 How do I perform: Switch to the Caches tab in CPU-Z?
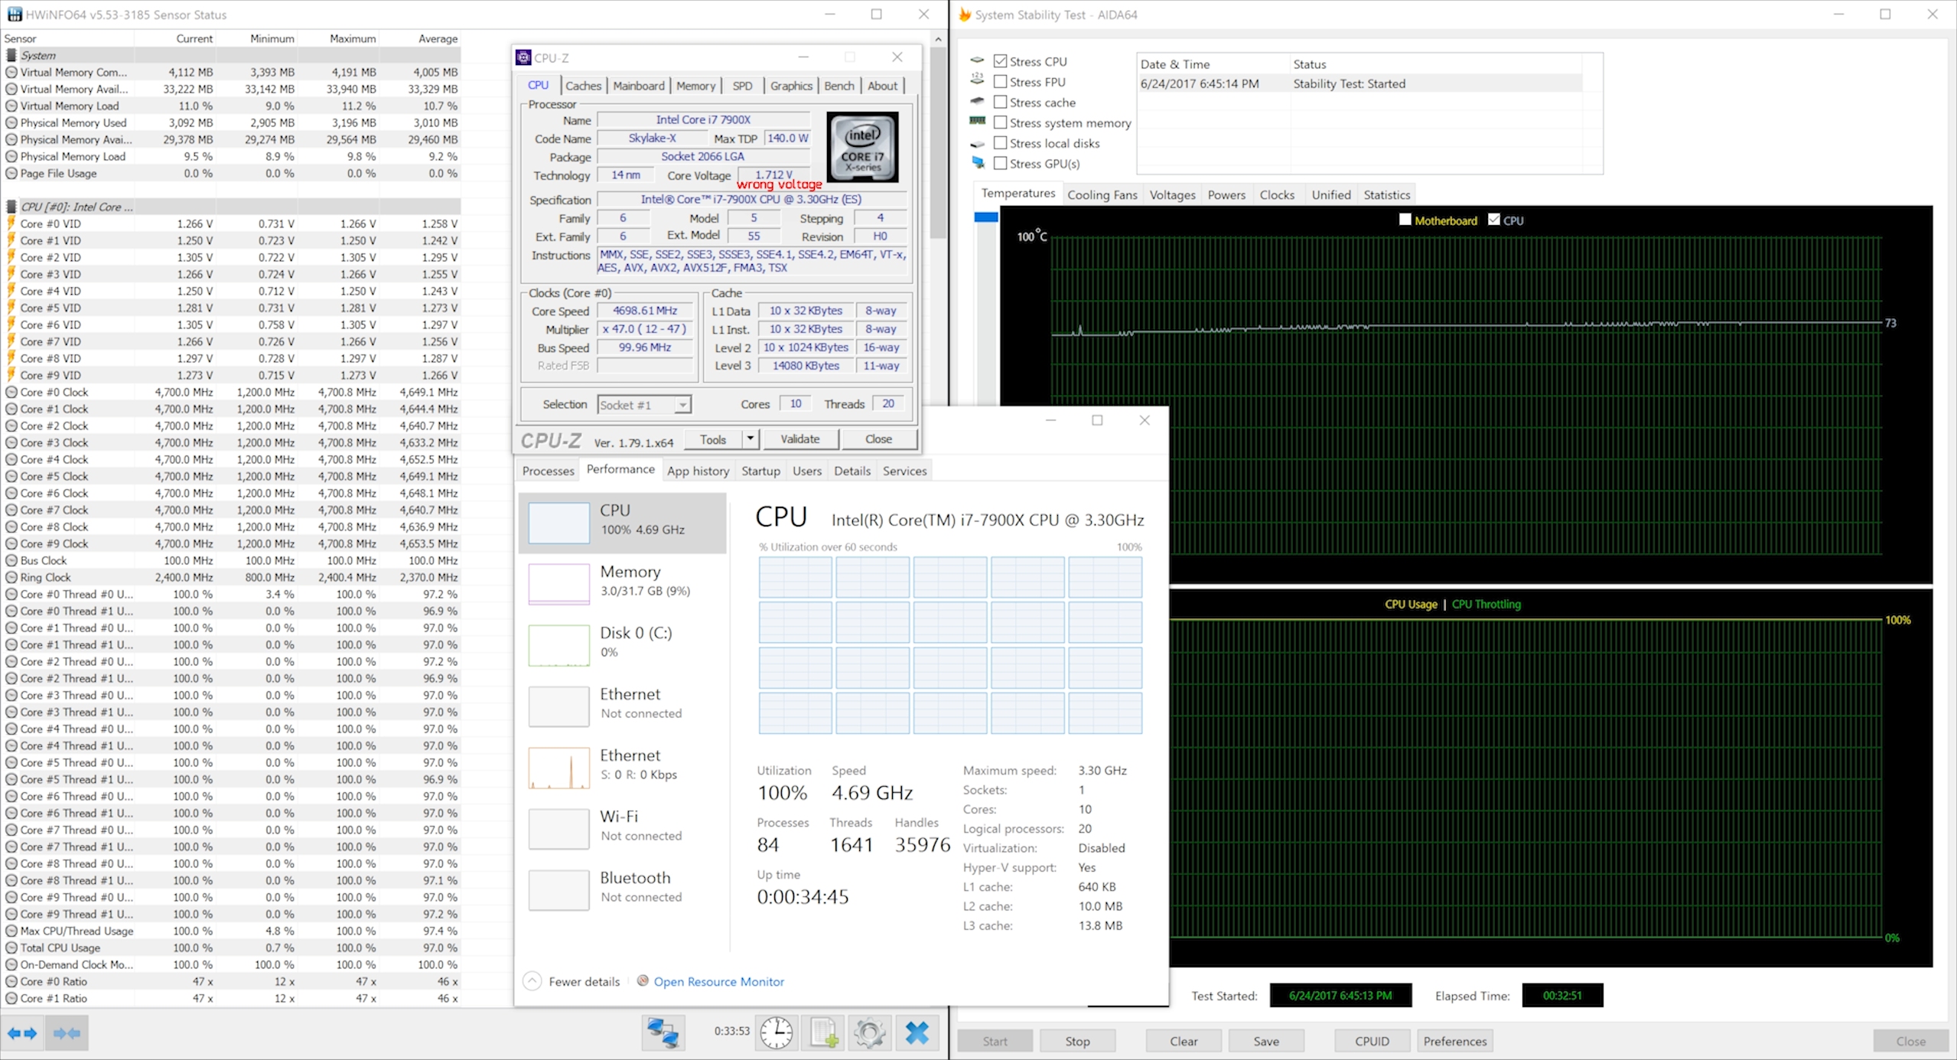583,86
